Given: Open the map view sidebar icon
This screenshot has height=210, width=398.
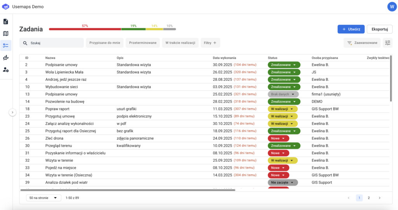Looking at the screenshot, I should pos(6,33).
